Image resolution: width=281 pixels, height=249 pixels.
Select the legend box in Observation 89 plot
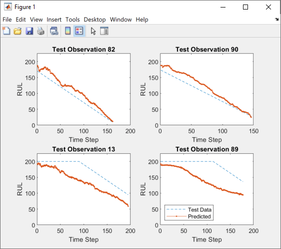(x=189, y=213)
